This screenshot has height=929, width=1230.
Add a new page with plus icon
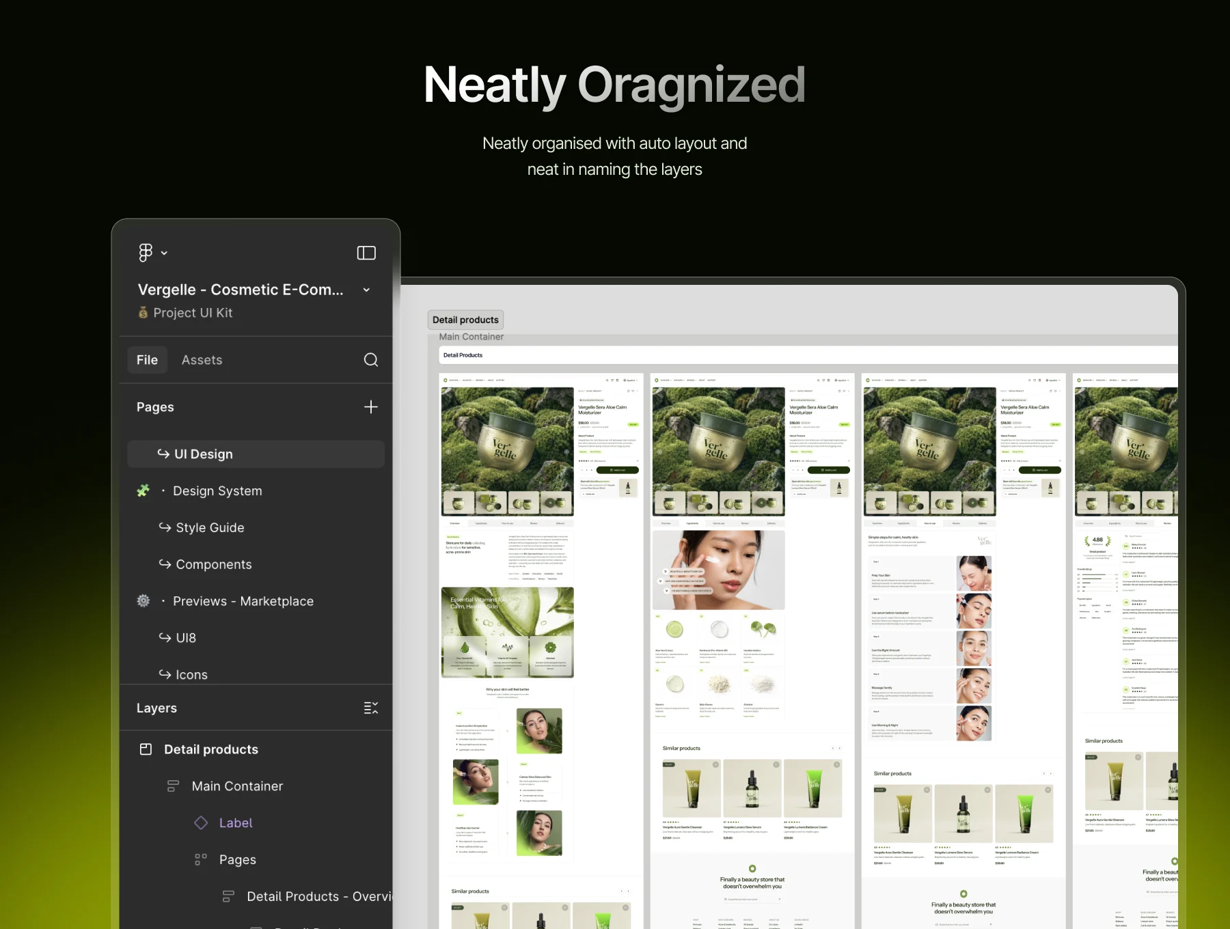click(371, 407)
